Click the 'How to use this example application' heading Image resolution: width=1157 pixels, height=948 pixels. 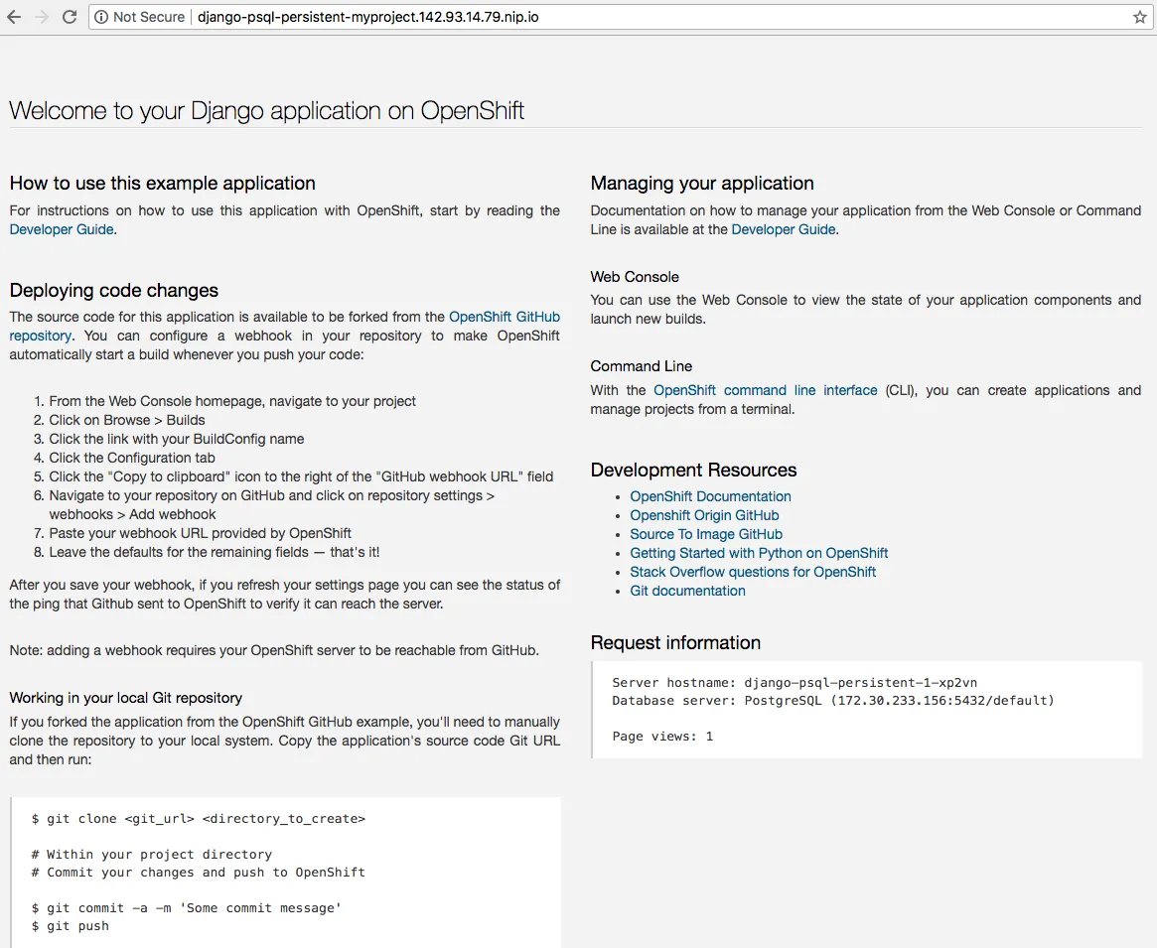162,184
